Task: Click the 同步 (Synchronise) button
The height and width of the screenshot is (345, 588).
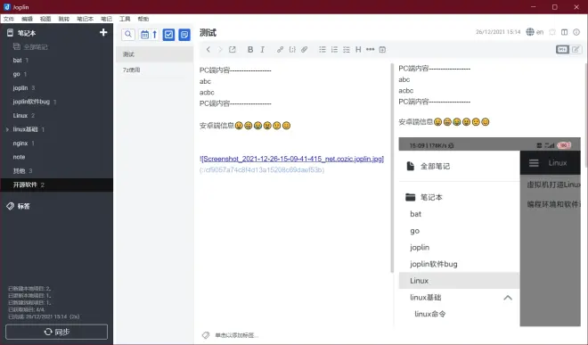Action: [57, 332]
